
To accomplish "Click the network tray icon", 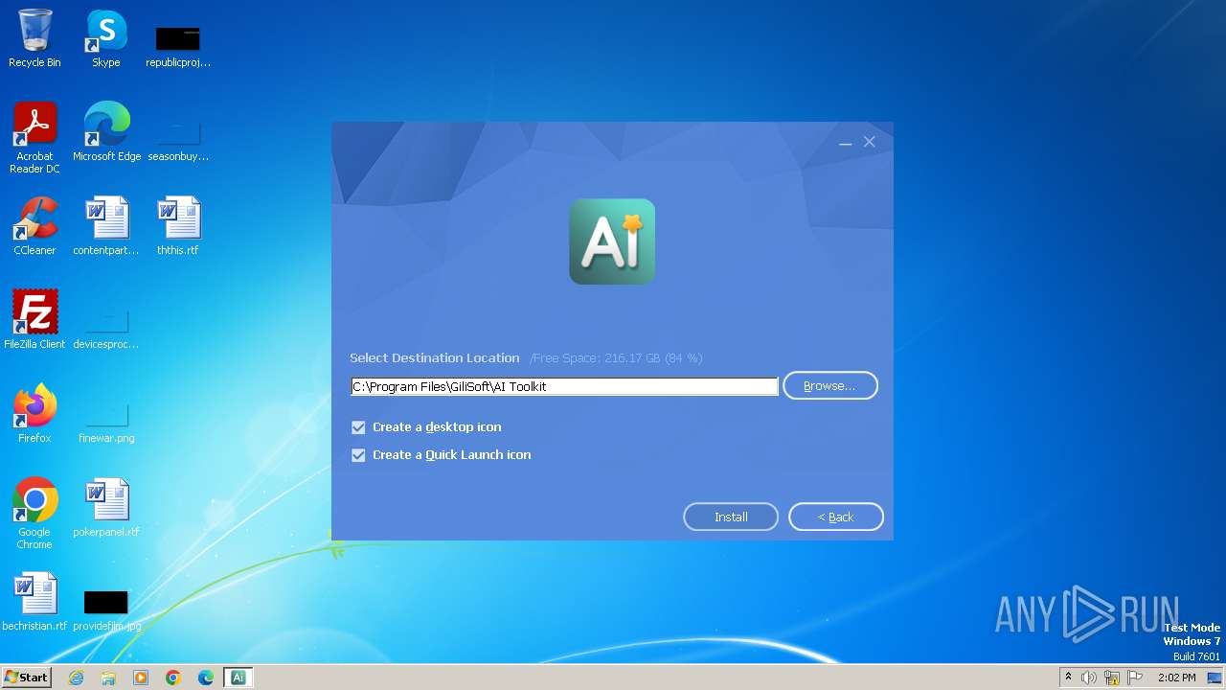I will point(1112,678).
